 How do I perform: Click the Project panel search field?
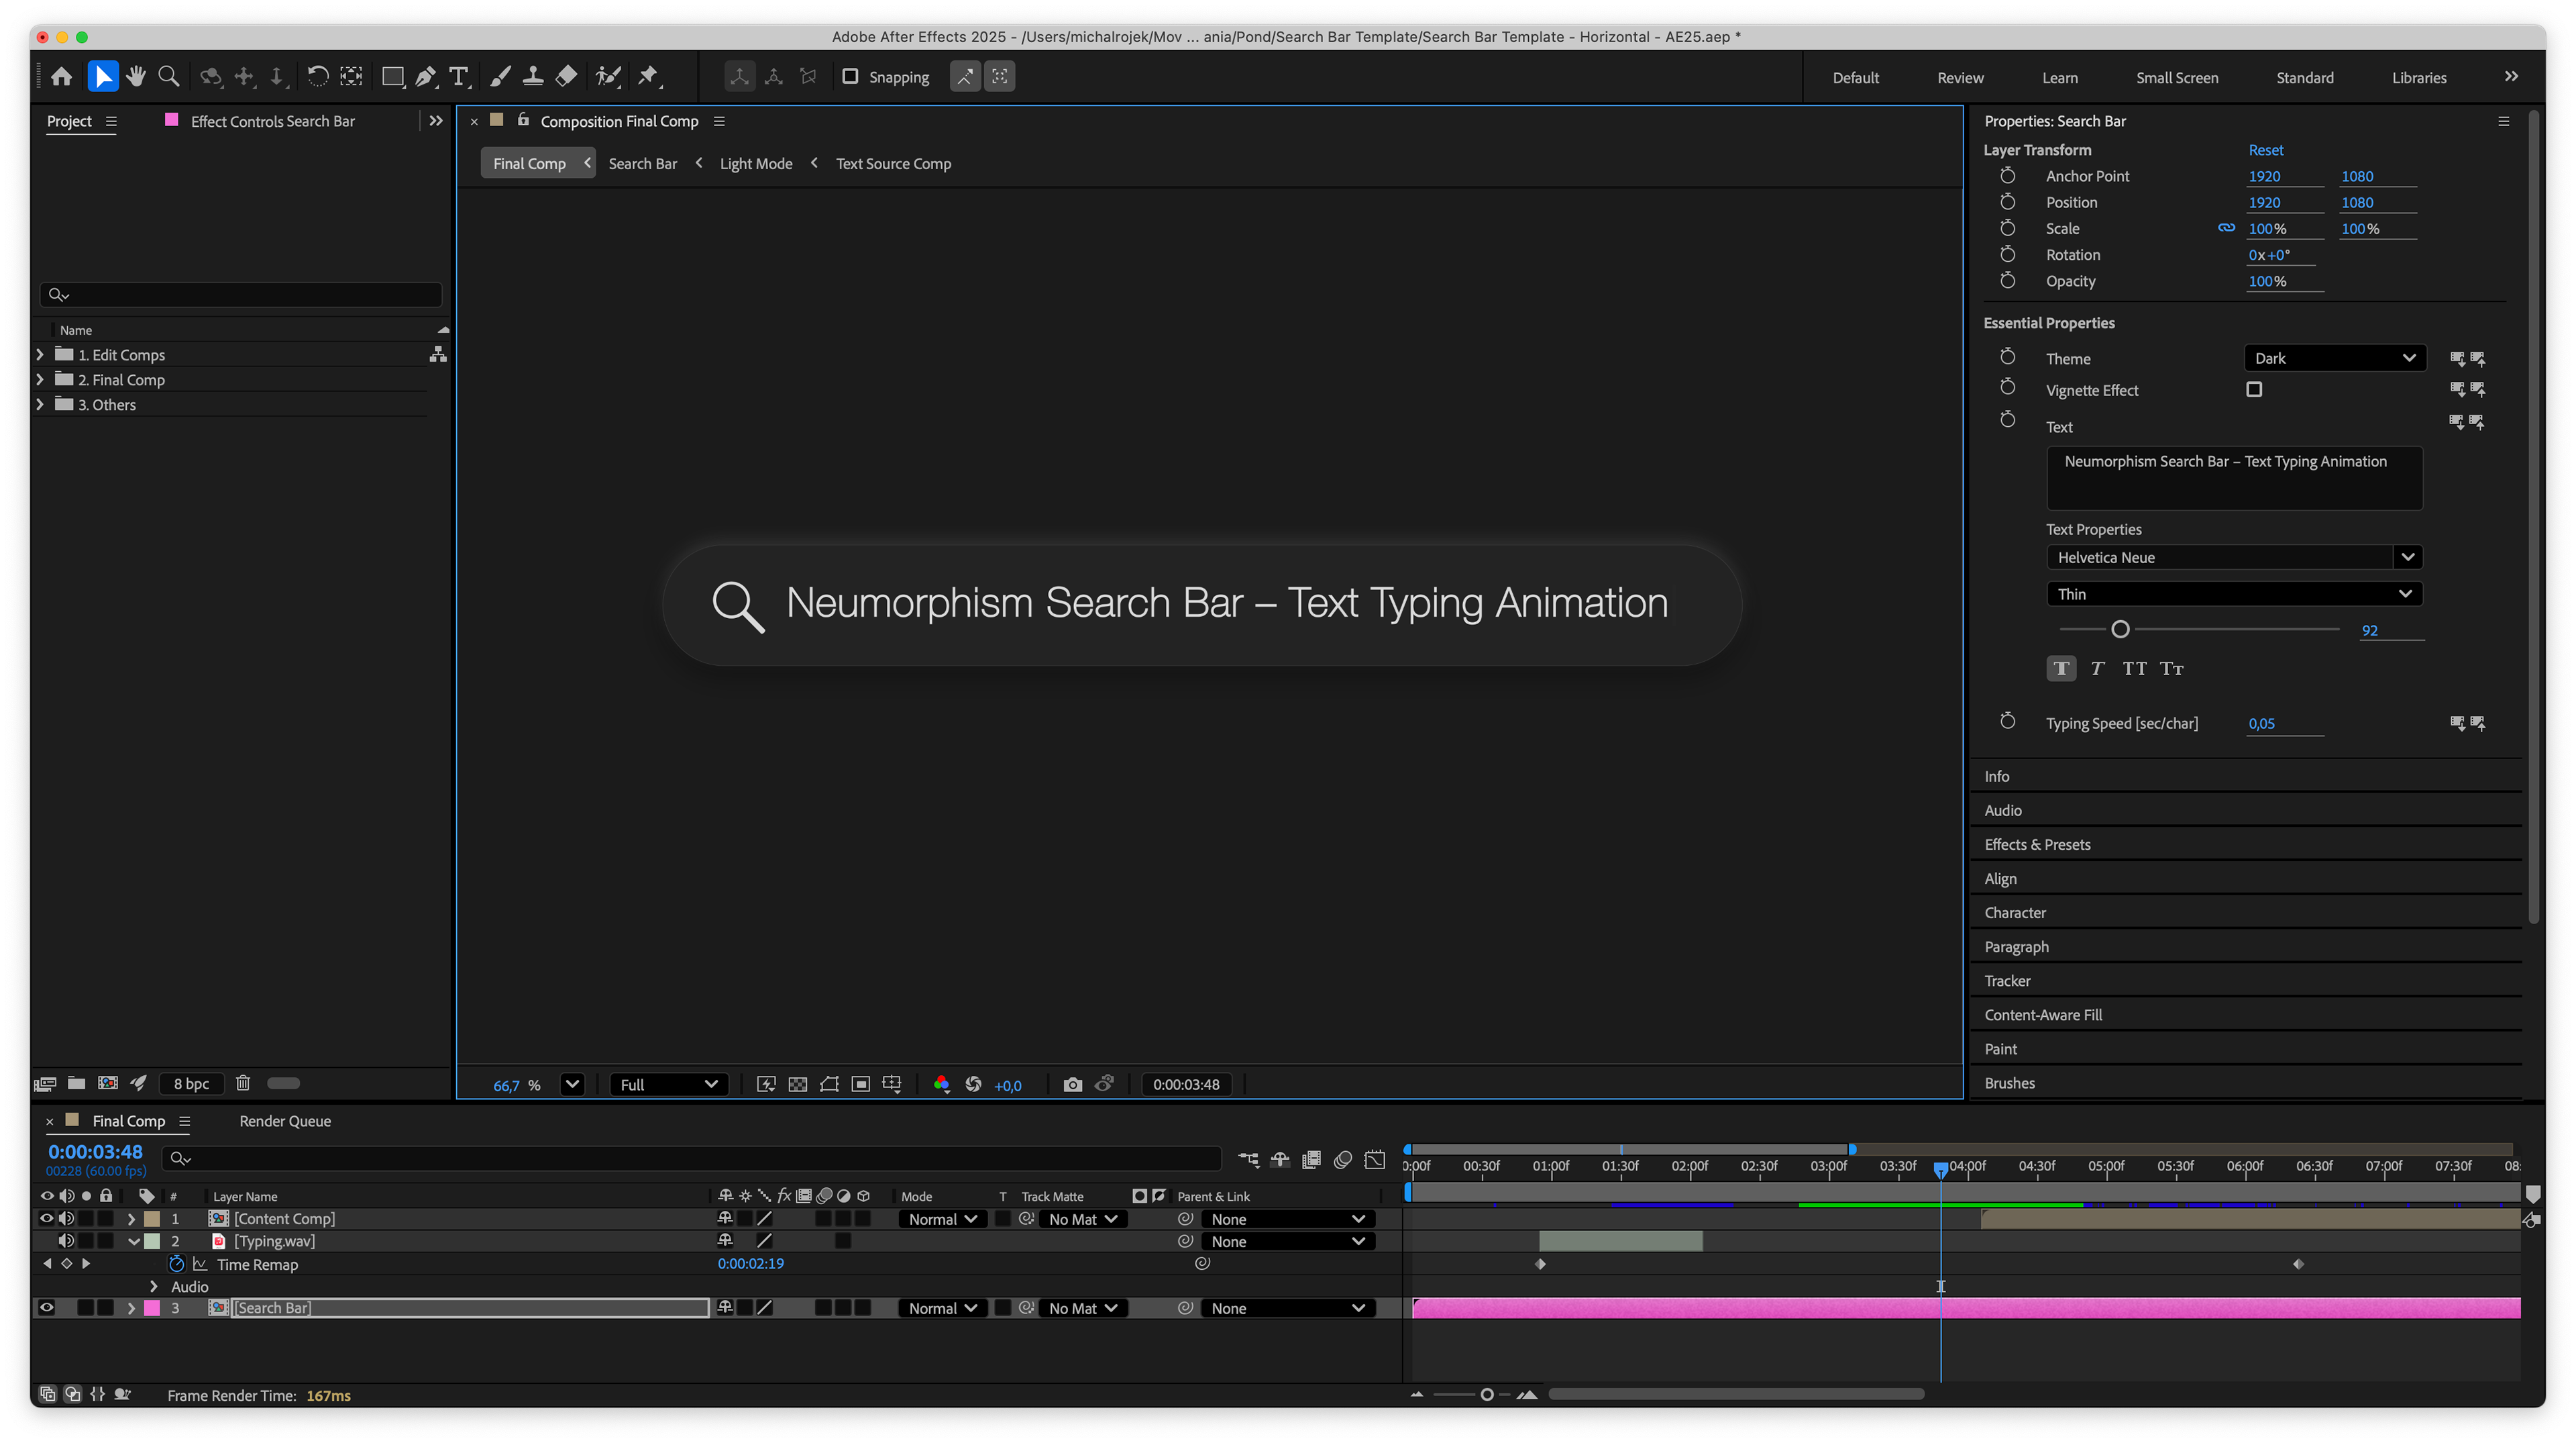[x=241, y=294]
